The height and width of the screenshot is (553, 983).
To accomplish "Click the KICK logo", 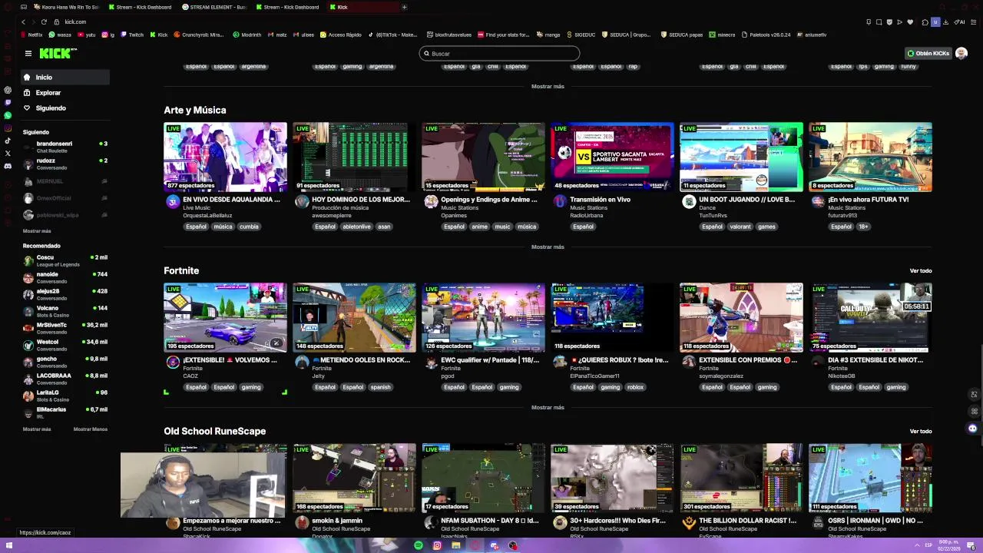I will tap(58, 53).
